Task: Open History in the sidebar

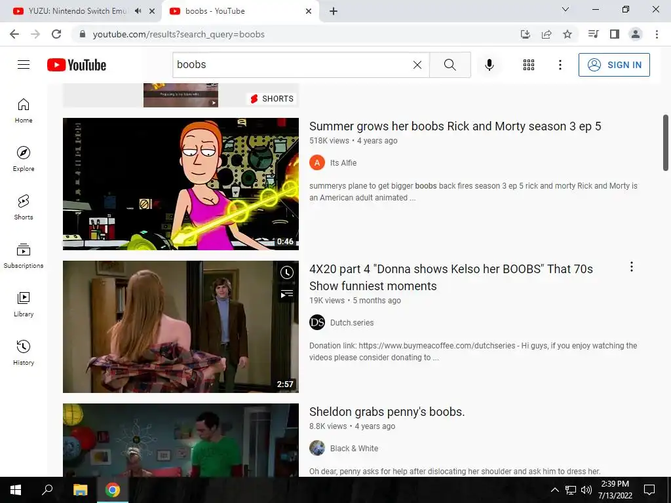Action: pyautogui.click(x=24, y=352)
